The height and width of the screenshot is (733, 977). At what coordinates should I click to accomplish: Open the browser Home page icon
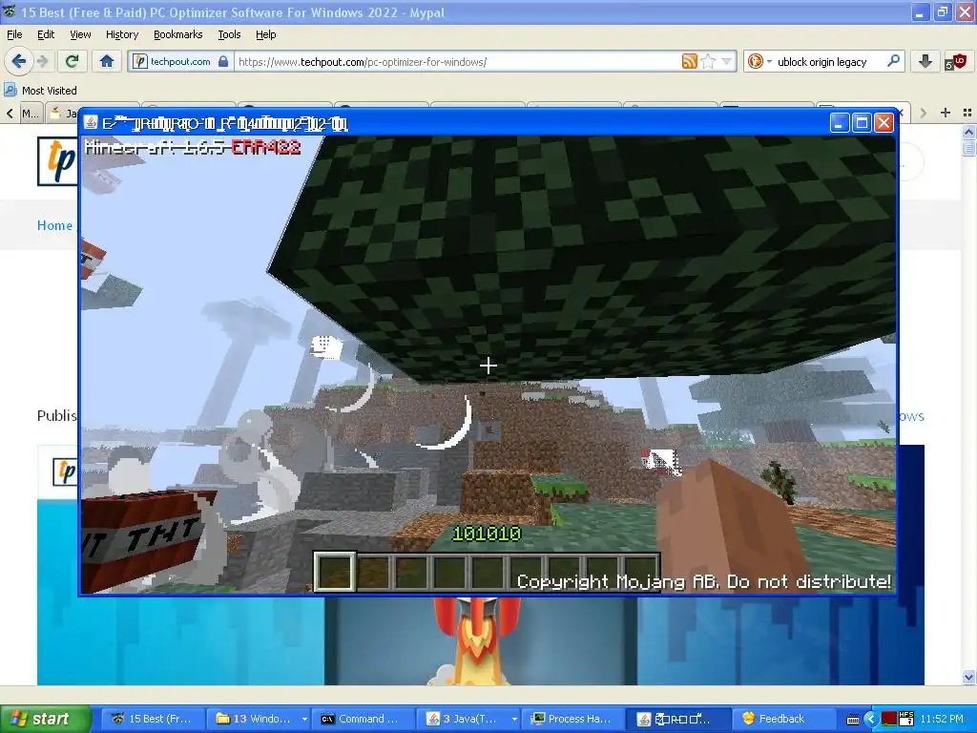pos(107,61)
